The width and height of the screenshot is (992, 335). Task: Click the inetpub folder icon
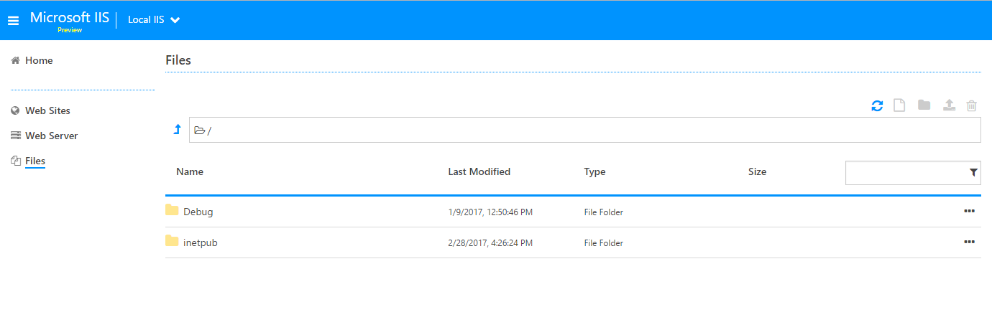[x=172, y=241]
